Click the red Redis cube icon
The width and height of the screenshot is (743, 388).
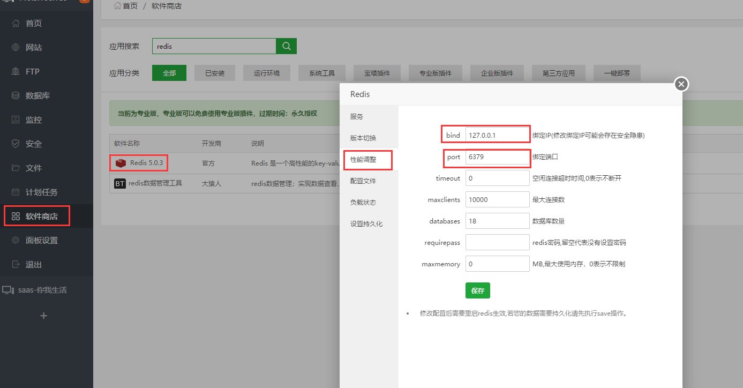tap(121, 162)
